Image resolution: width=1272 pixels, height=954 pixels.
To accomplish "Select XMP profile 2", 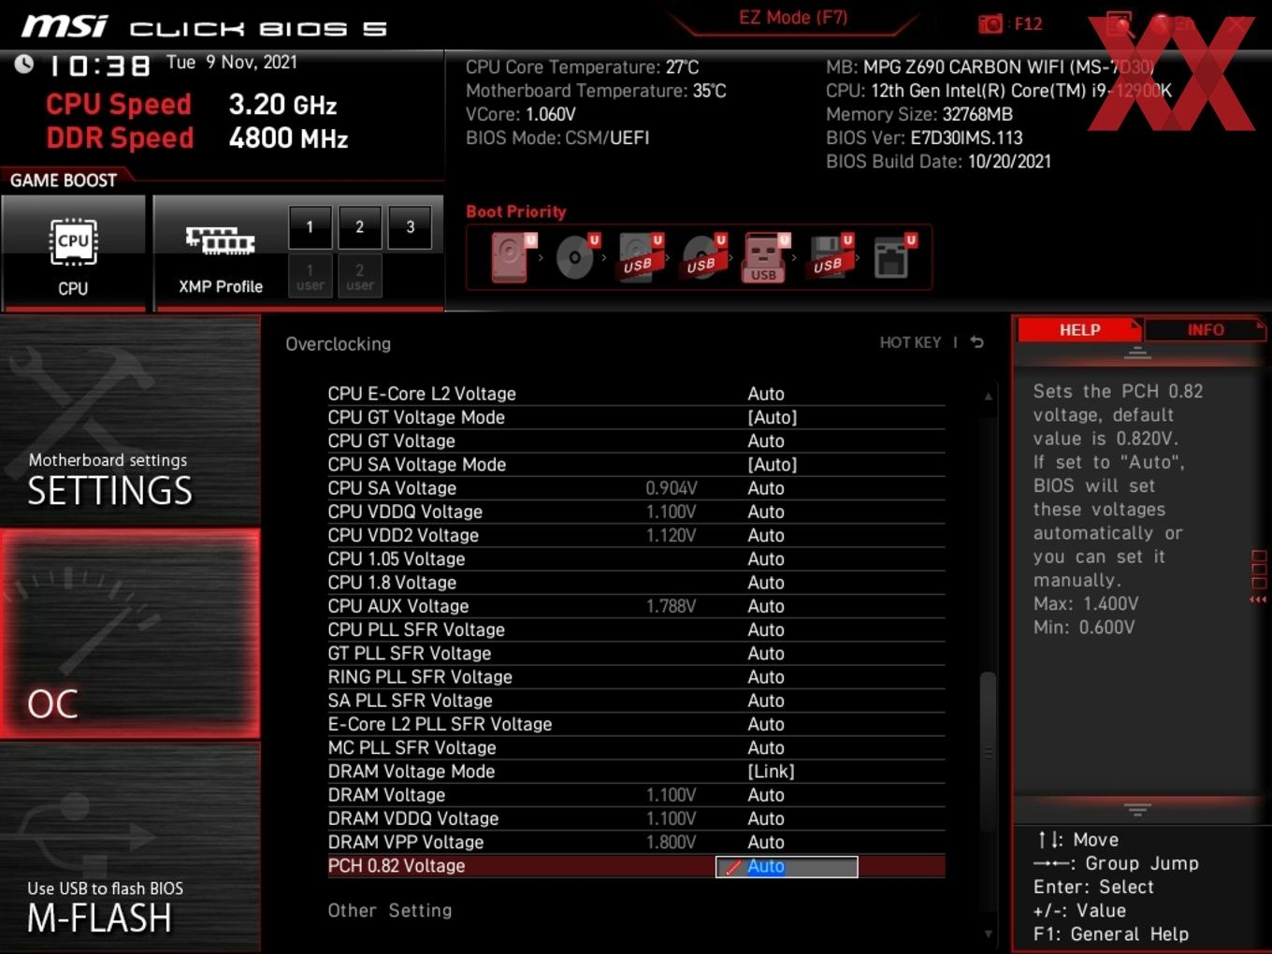I will [x=359, y=227].
